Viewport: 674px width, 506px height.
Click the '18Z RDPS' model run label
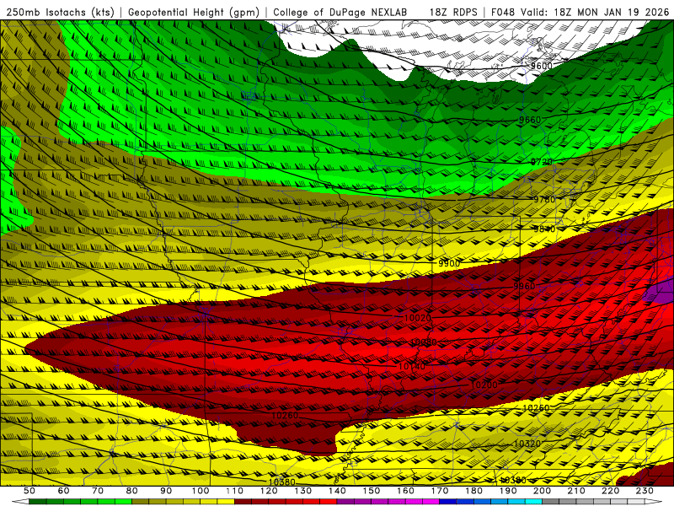pos(453,12)
